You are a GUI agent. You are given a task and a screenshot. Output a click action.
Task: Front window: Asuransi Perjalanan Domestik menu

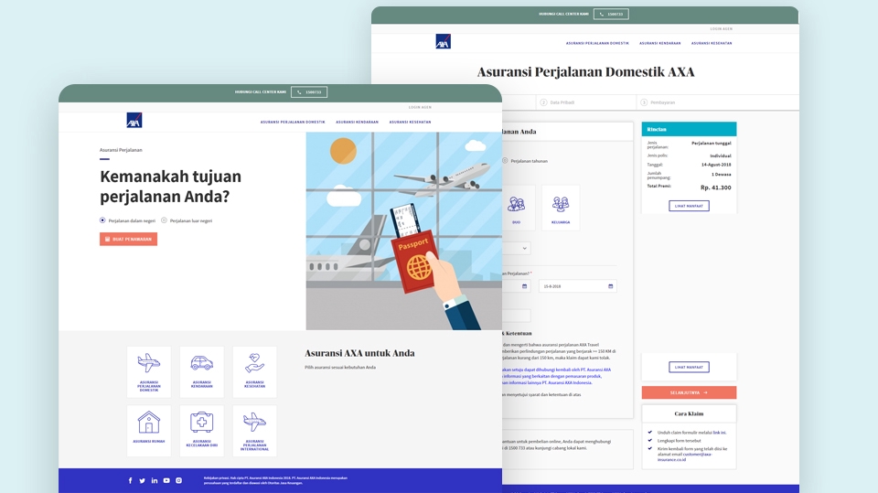(293, 123)
